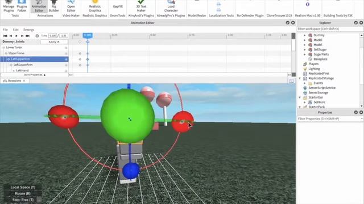Select ServerScriptService in Explorer
The width and height of the screenshot is (364, 204).
point(322,88)
